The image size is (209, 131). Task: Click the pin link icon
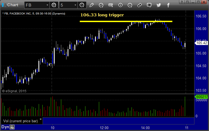coord(140,5)
